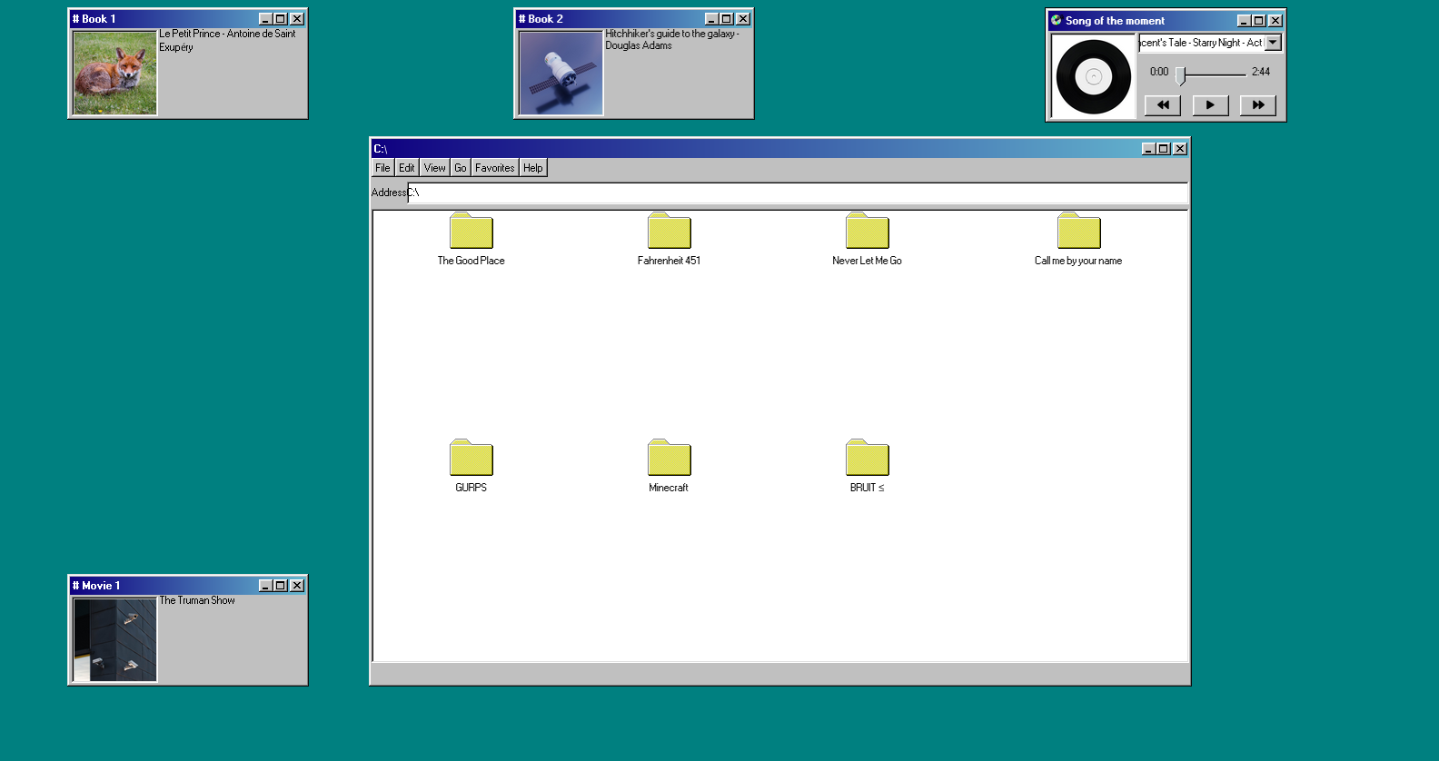This screenshot has height=761, width=1439.
Task: Open the Never Let Me Go folder
Action: pyautogui.click(x=867, y=232)
